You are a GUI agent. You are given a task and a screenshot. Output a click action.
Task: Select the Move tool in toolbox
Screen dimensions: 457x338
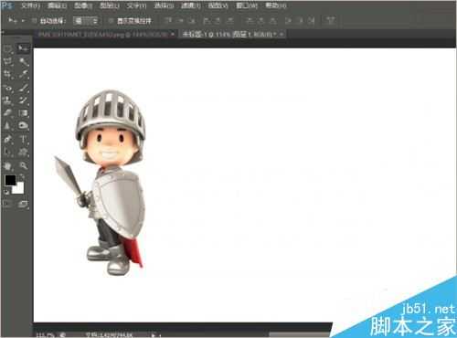pos(23,48)
